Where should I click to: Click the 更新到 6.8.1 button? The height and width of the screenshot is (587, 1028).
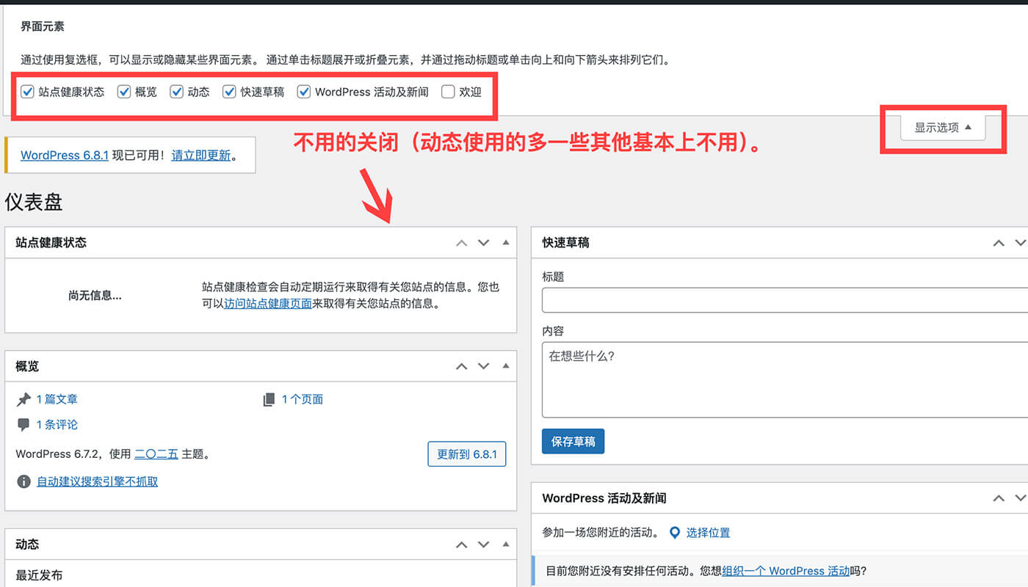[x=467, y=454]
